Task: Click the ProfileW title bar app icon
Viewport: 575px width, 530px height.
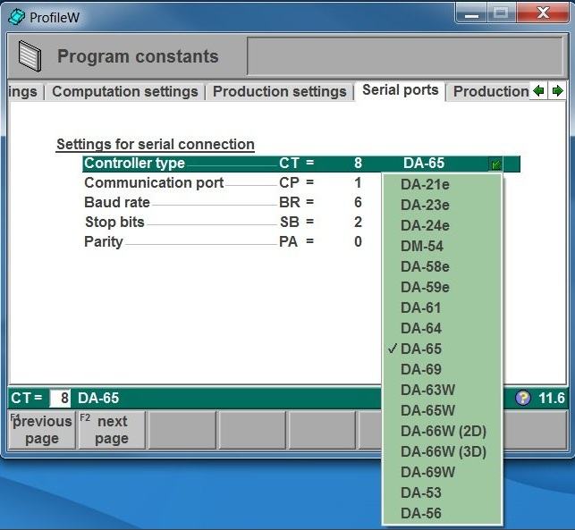Action: coord(16,17)
